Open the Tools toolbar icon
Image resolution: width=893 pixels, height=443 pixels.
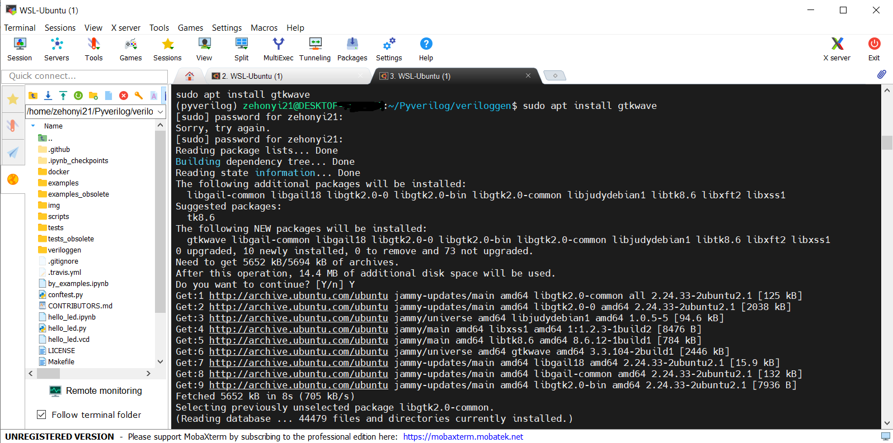(93, 49)
